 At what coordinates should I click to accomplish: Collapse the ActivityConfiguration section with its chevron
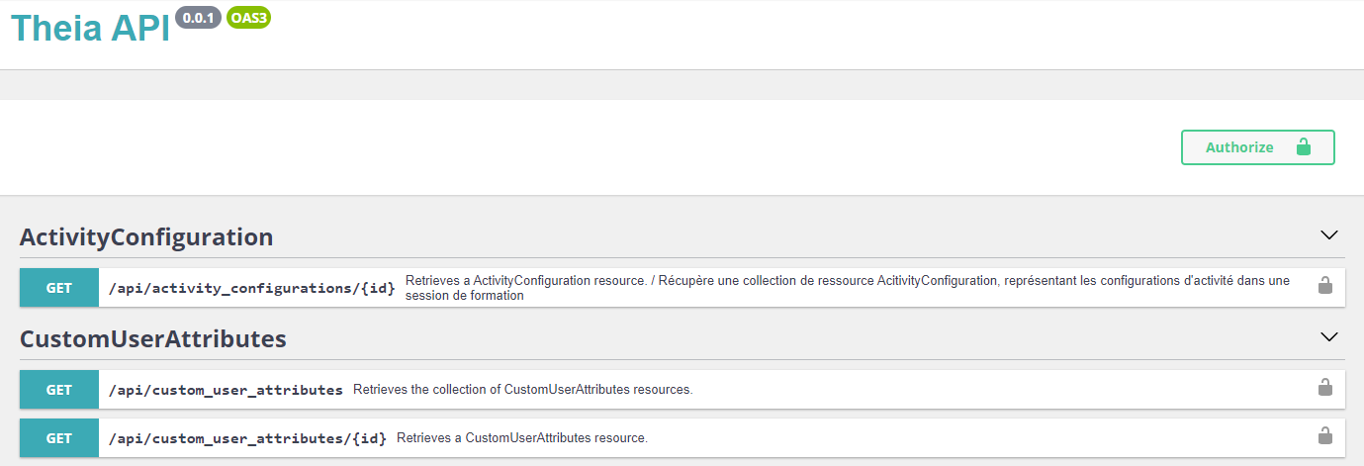(x=1328, y=235)
